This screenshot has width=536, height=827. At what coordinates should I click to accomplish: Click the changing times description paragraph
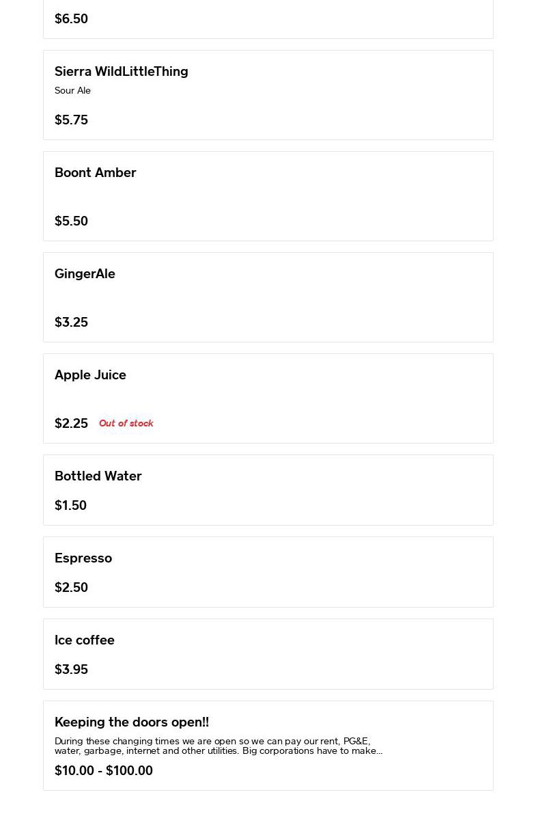(x=218, y=746)
